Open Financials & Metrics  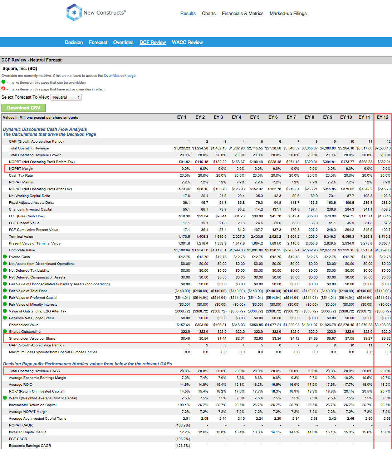242,14
